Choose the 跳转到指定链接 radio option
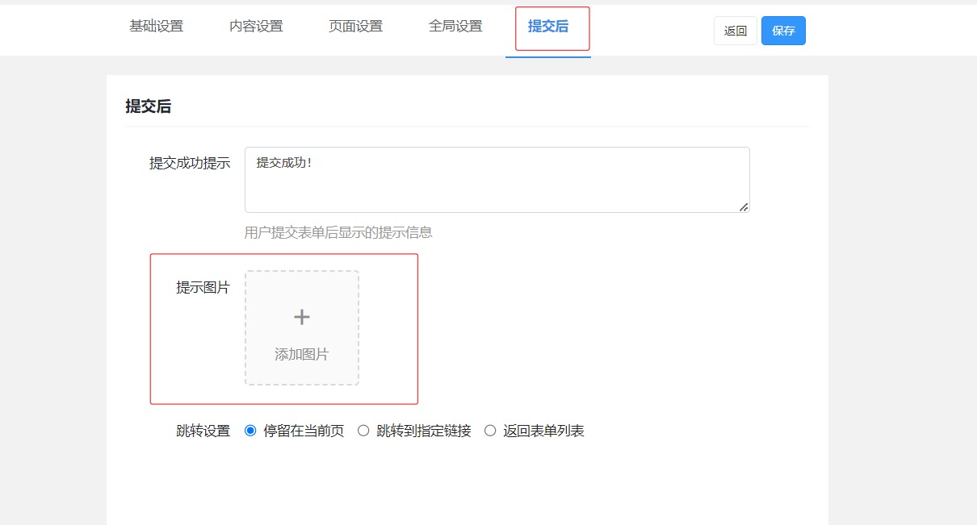 [363, 431]
